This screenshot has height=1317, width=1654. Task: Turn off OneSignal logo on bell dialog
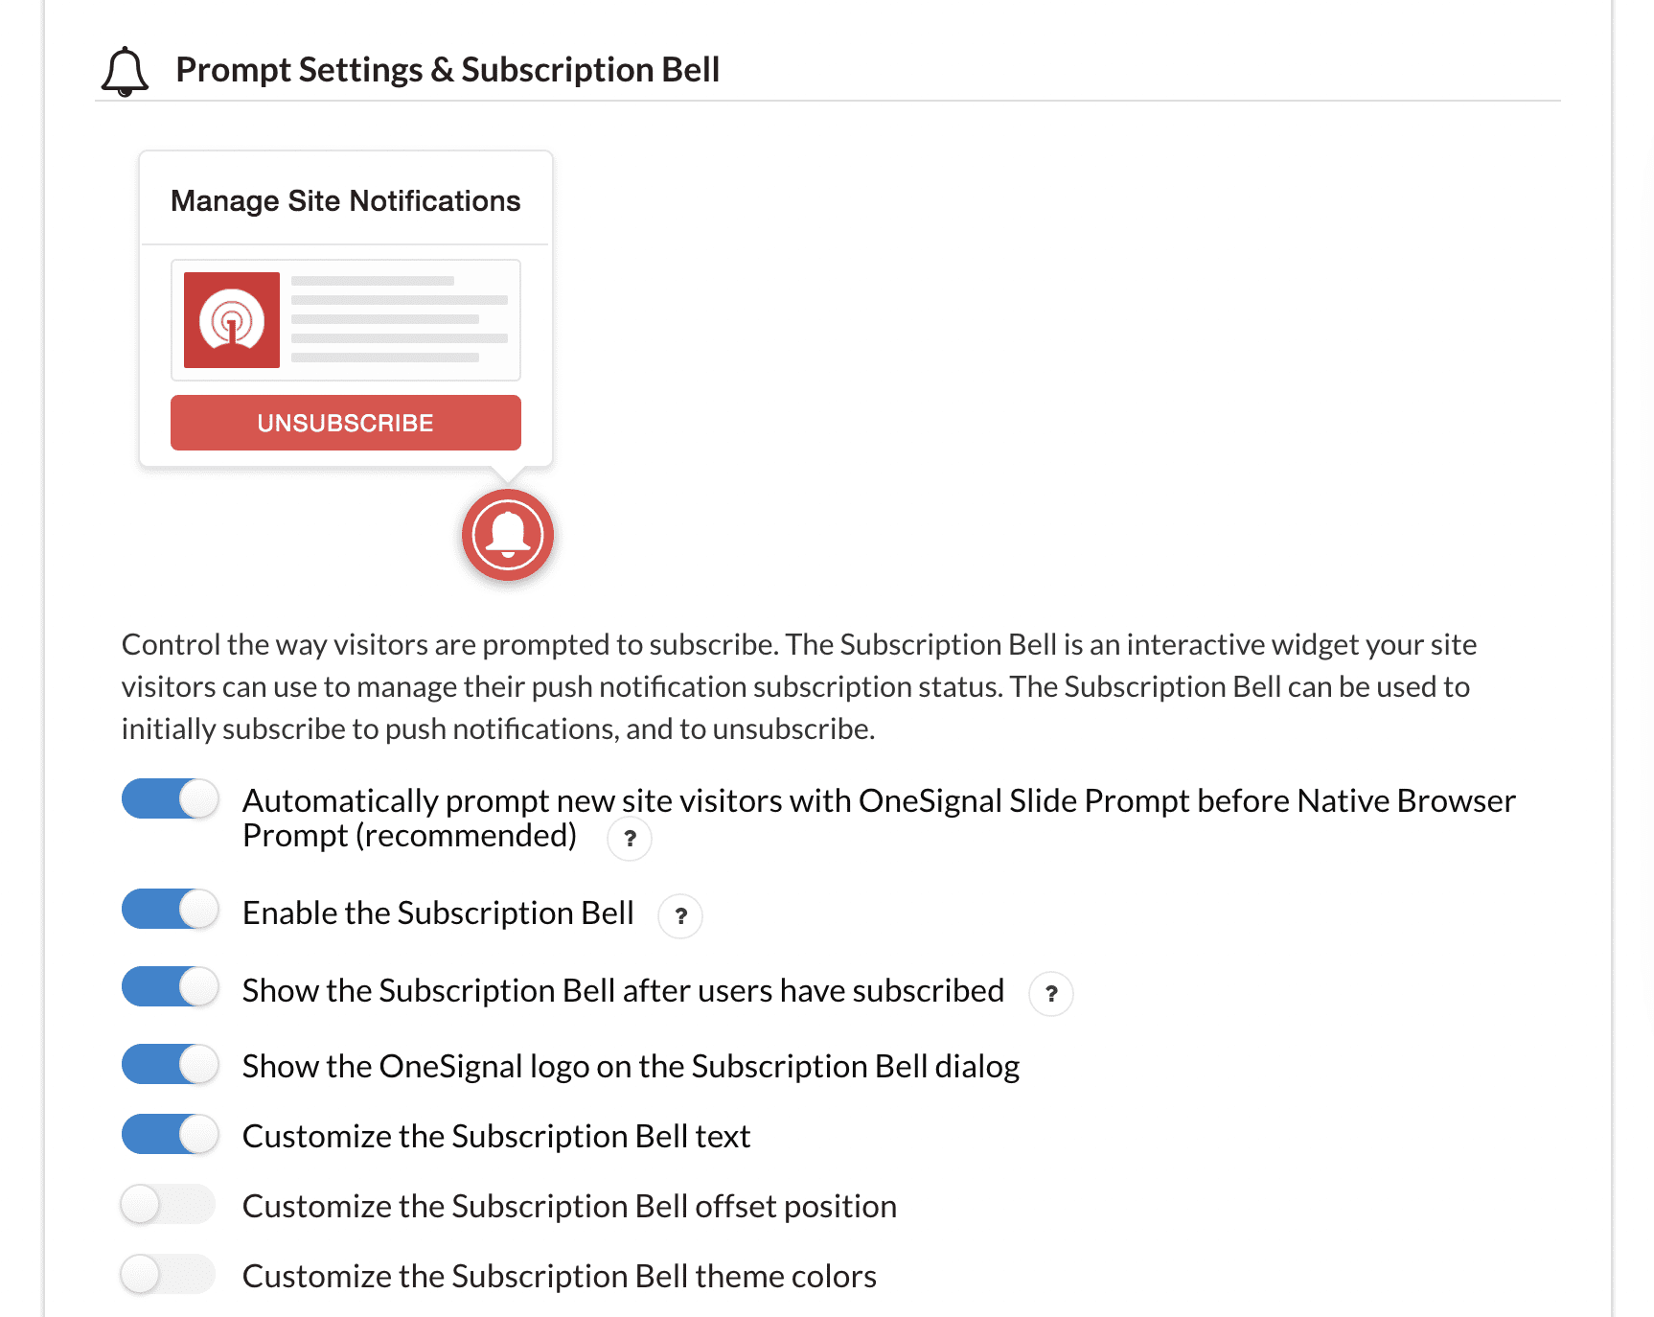click(171, 1065)
